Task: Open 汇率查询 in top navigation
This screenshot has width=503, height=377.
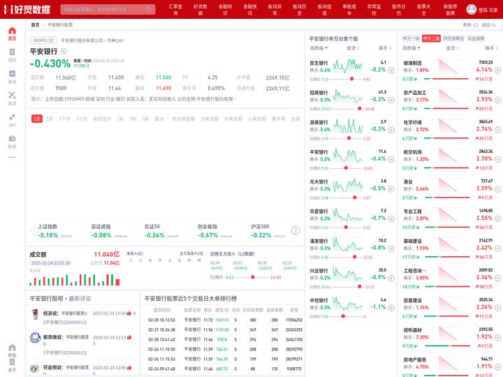Action: tap(175, 10)
